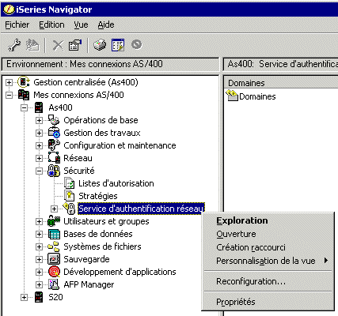Expand Opérations de base
338x316 pixels.
39,120
